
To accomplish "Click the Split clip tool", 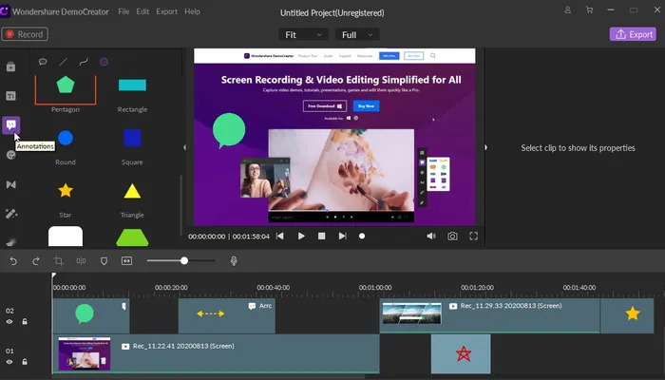I will coord(81,261).
